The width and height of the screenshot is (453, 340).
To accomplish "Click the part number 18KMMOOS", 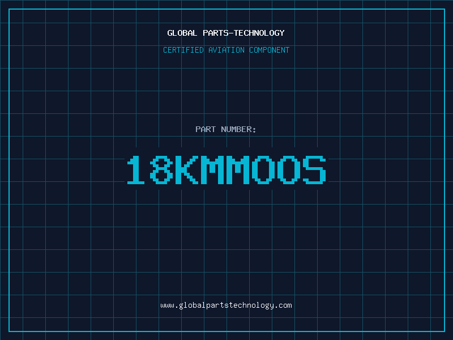I will click(226, 169).
